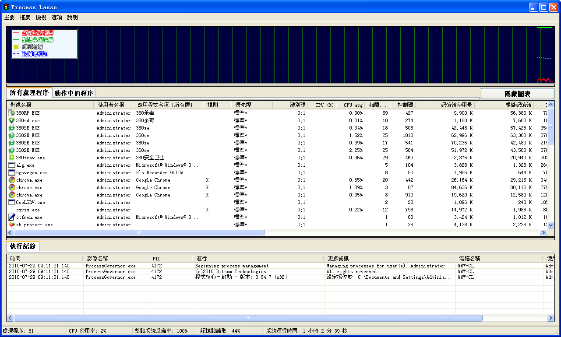
Task: Click the 360tray.exe green plus icon
Action: click(12, 158)
